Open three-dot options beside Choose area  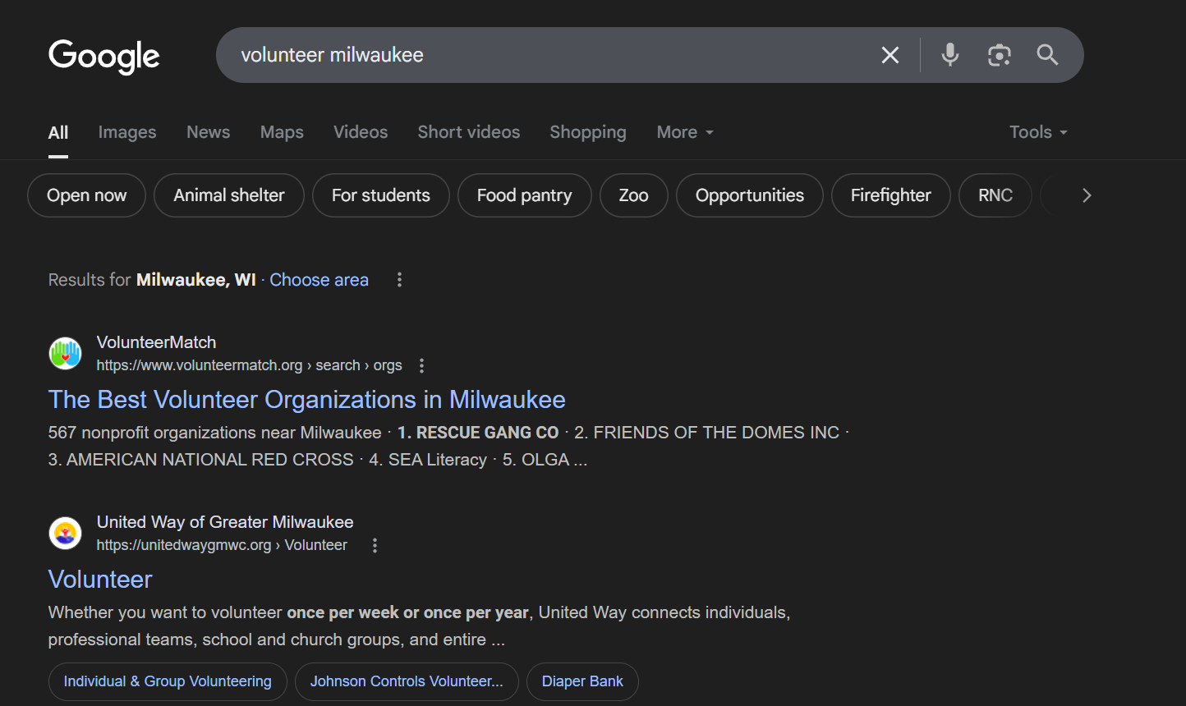[x=400, y=280]
